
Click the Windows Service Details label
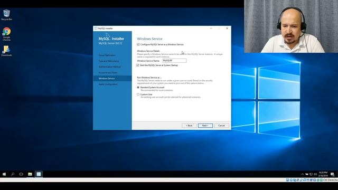148,51
